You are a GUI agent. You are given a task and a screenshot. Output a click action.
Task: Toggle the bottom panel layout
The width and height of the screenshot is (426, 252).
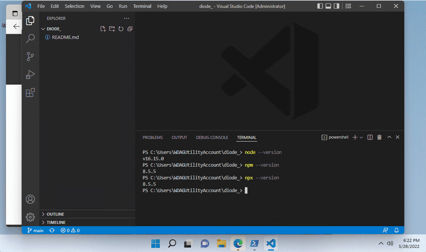328,6
